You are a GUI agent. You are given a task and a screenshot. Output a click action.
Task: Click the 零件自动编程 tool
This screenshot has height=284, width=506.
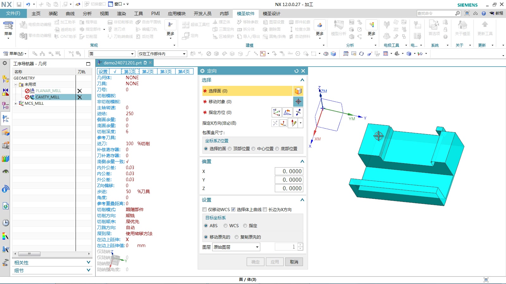35,36
